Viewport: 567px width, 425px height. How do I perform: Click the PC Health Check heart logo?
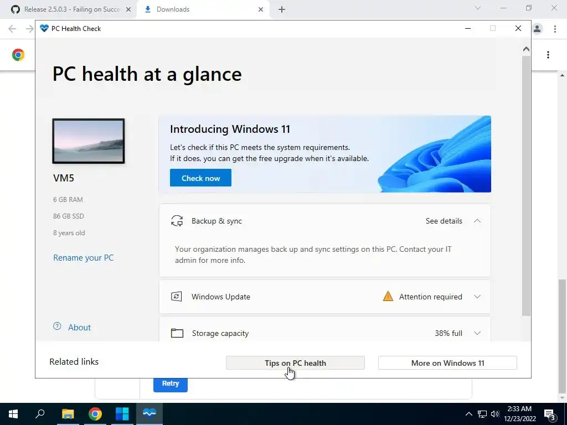[x=44, y=28]
